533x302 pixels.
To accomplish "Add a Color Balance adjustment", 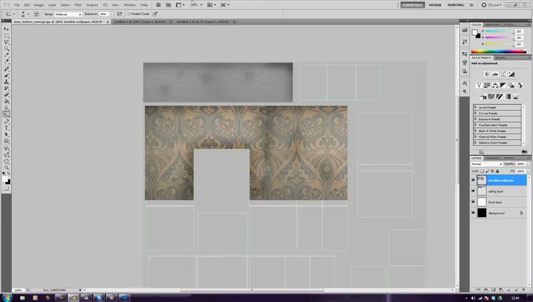I will (495, 86).
